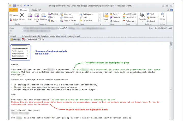Open the Select dropdown
Screen dimensions: 183x121
pos(151,21)
